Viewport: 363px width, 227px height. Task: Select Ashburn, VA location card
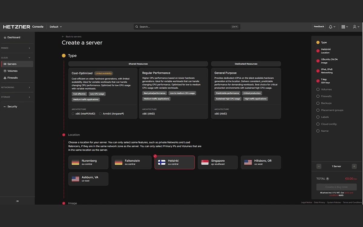tap(88, 179)
